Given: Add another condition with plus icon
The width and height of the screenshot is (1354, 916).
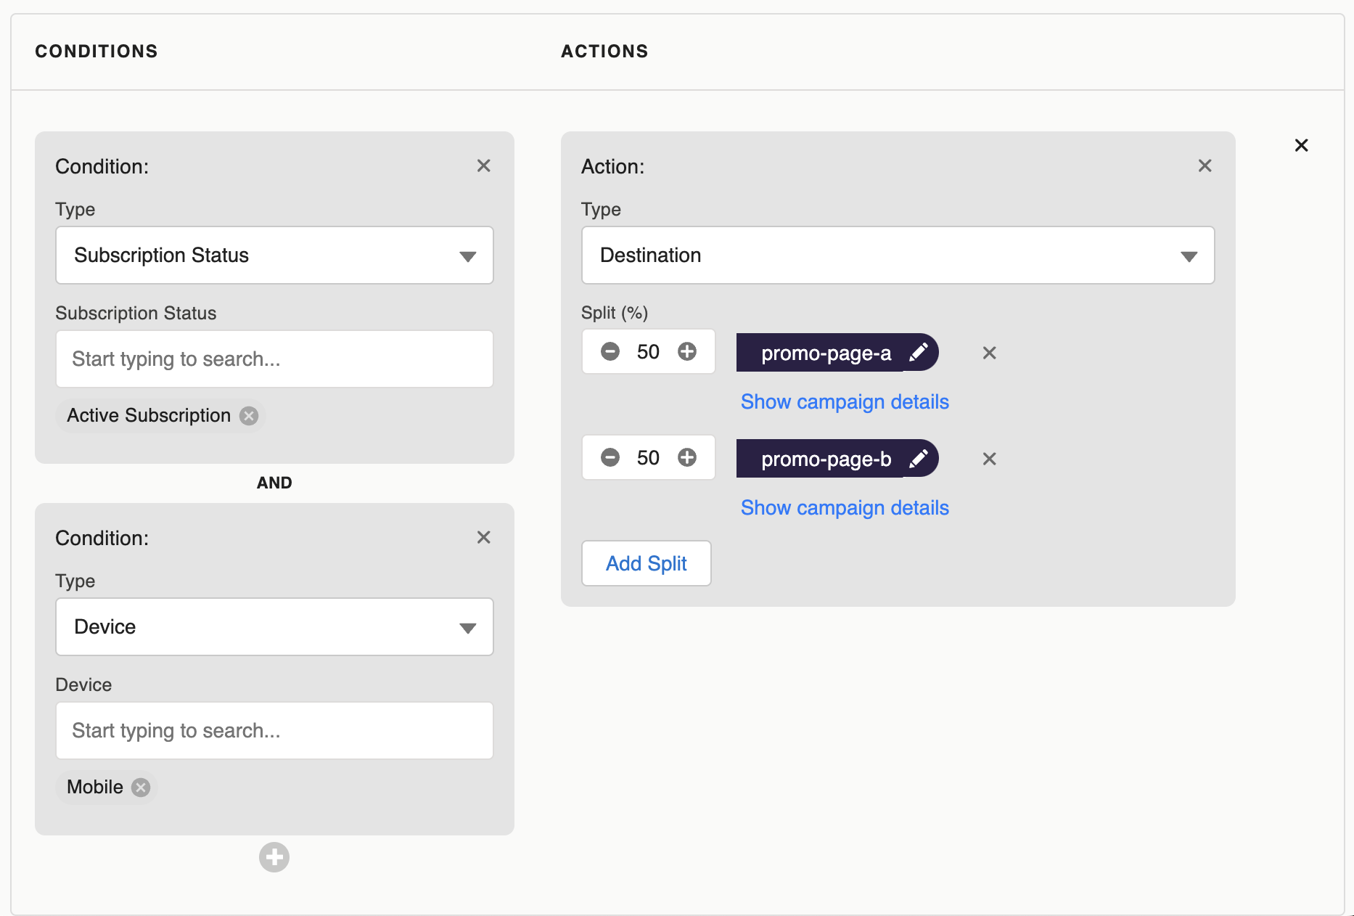Looking at the screenshot, I should (x=274, y=857).
